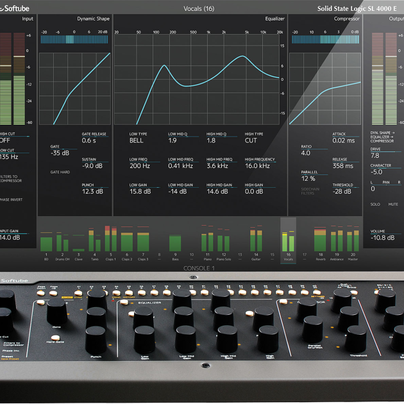Select the Reverb channel 18 meter
Viewport: 404px width, 404px height.
click(x=320, y=242)
